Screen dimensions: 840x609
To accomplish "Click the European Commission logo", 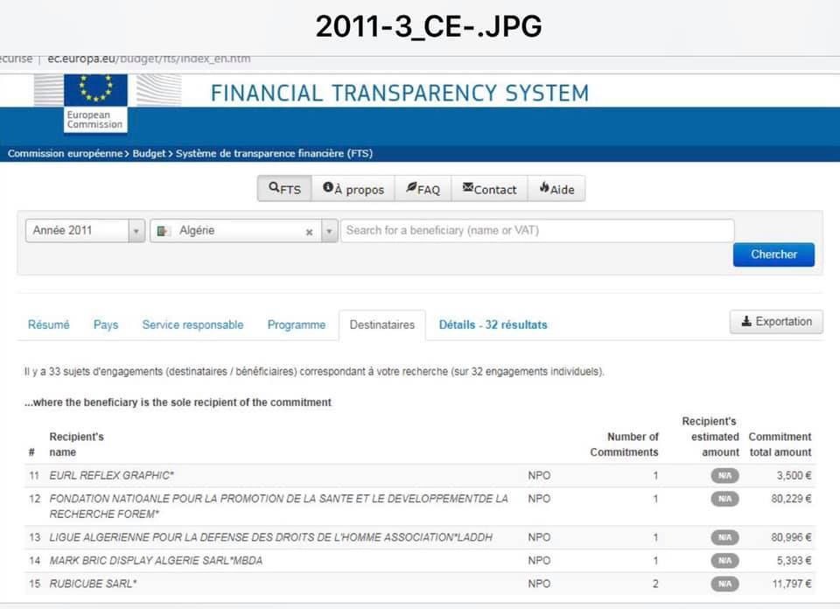I will [95, 102].
